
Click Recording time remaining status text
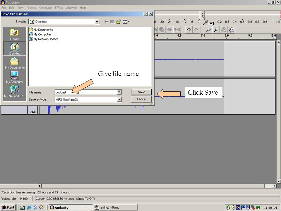pyautogui.click(x=35, y=192)
